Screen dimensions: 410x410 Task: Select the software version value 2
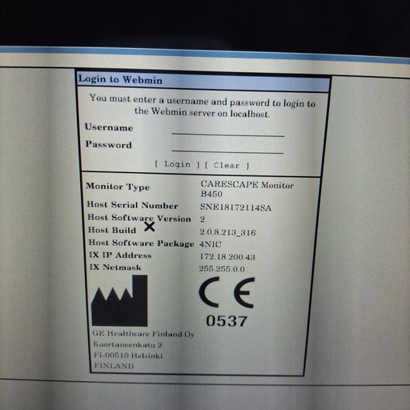click(203, 219)
